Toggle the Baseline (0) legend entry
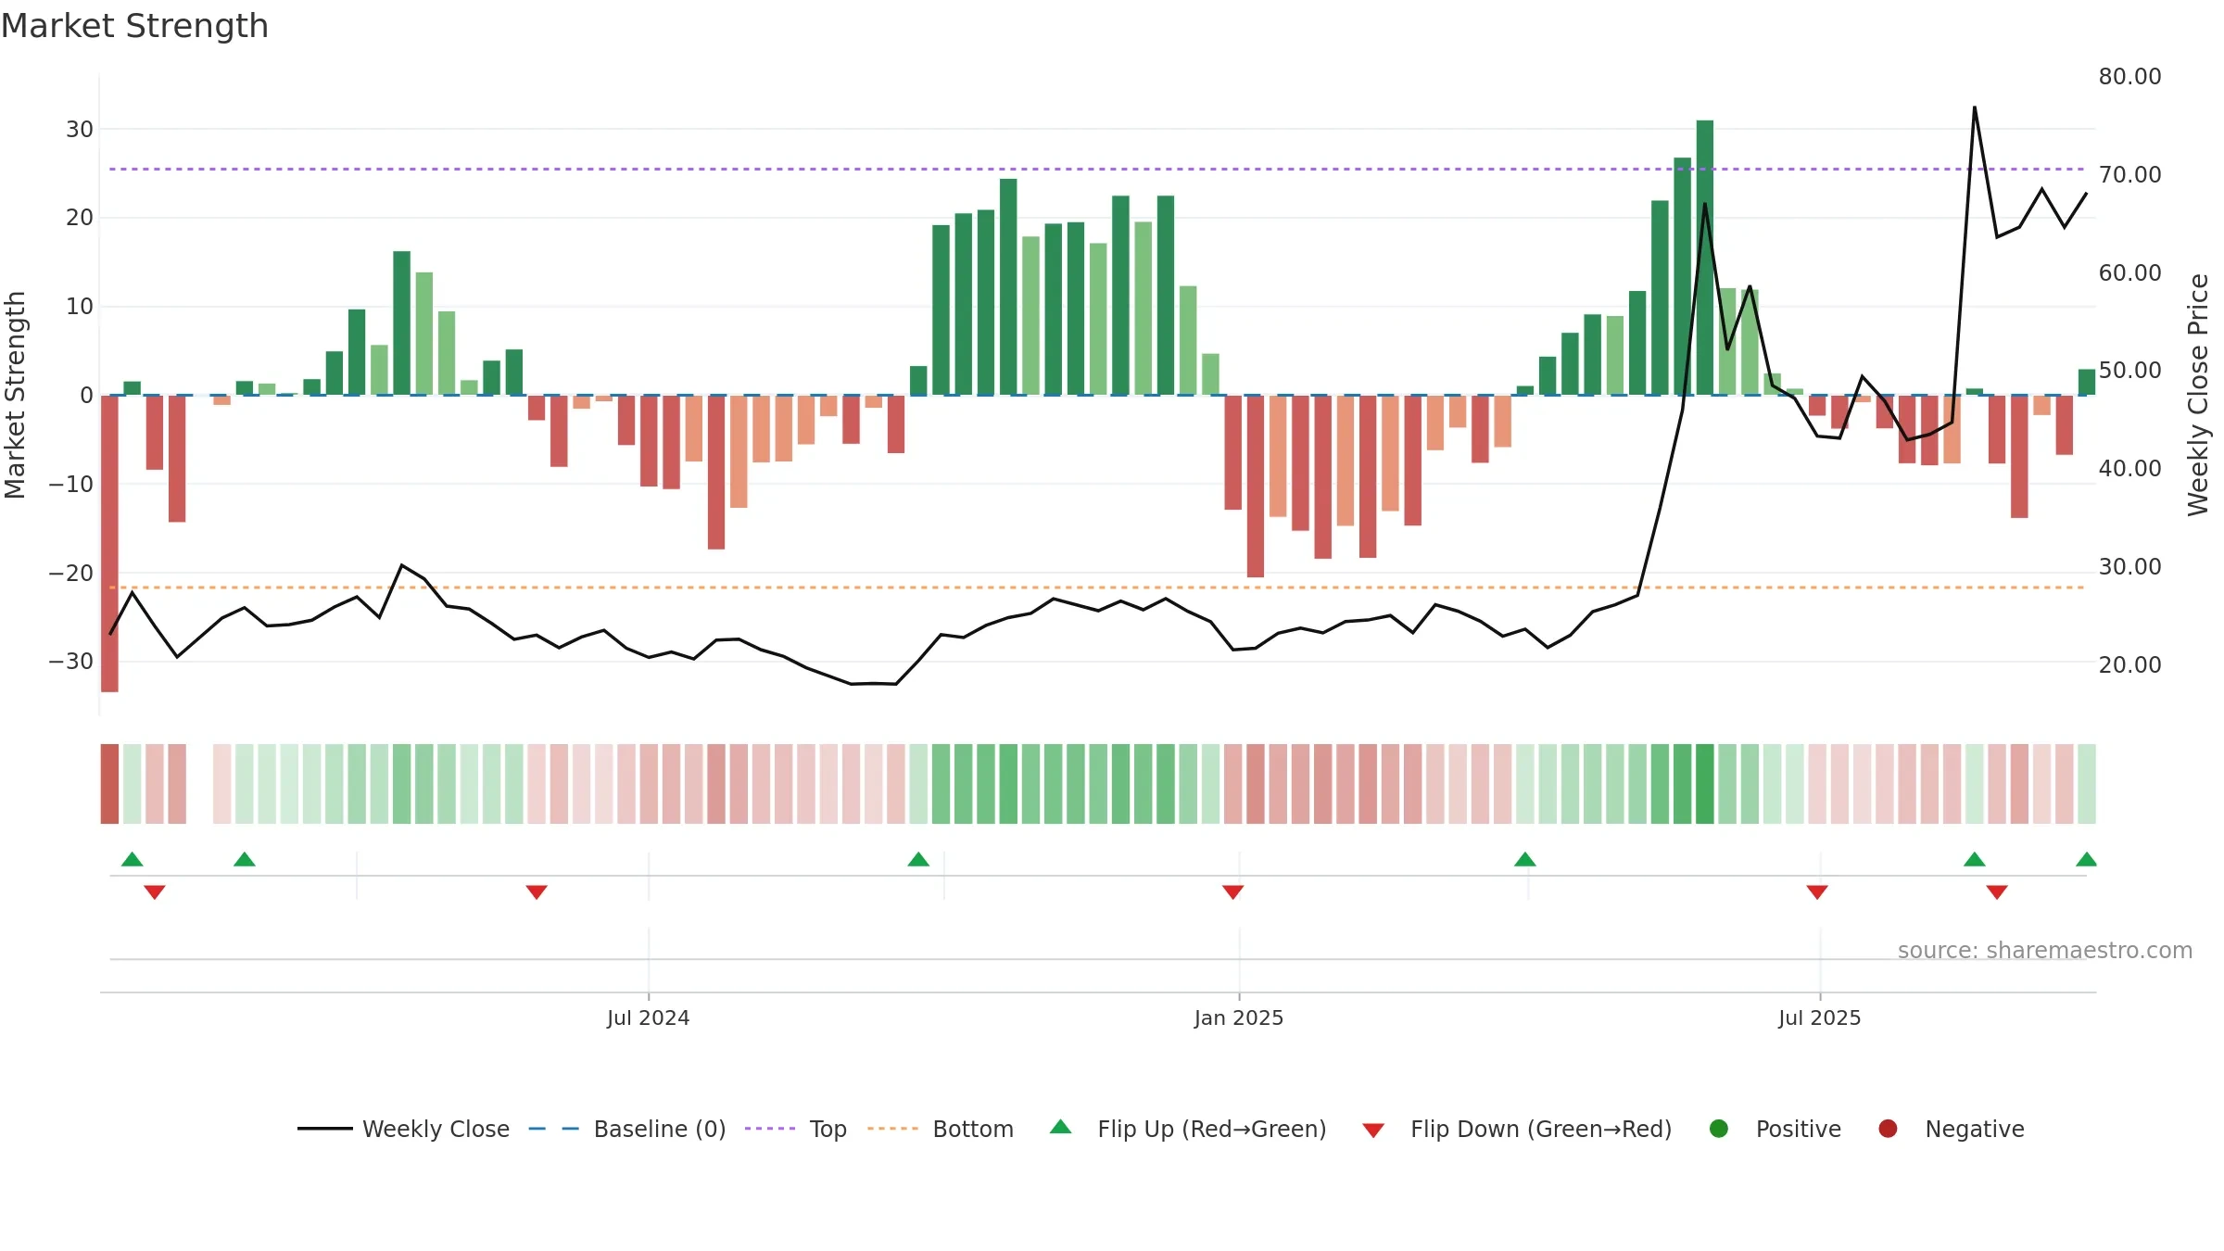Screen dimensions: 2224x1251 (626, 1129)
